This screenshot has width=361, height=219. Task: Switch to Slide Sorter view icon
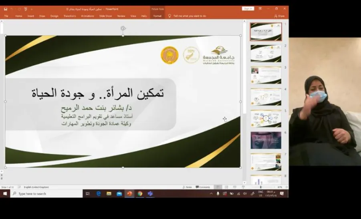[x=226, y=187]
